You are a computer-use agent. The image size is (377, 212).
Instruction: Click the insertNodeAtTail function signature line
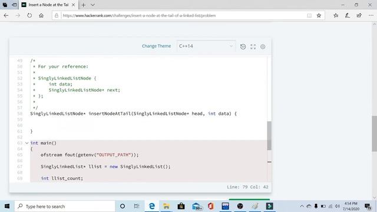tap(134, 114)
